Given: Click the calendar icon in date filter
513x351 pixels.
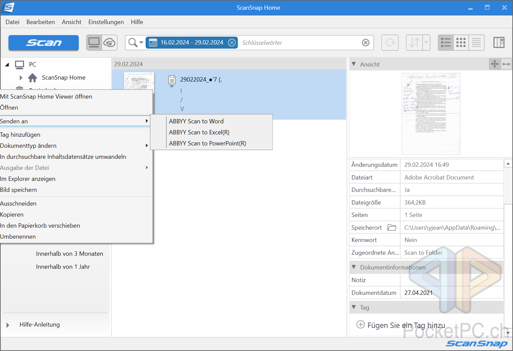Looking at the screenshot, I should 153,43.
